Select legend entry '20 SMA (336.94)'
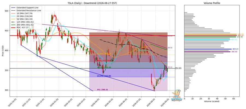246x109 pixels. 25,16
